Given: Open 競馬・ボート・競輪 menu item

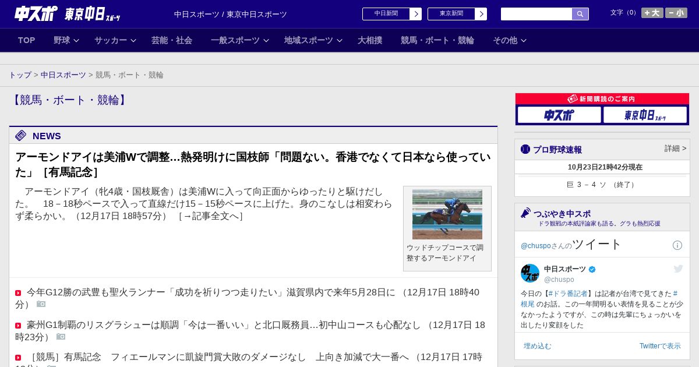Looking at the screenshot, I should [x=437, y=40].
